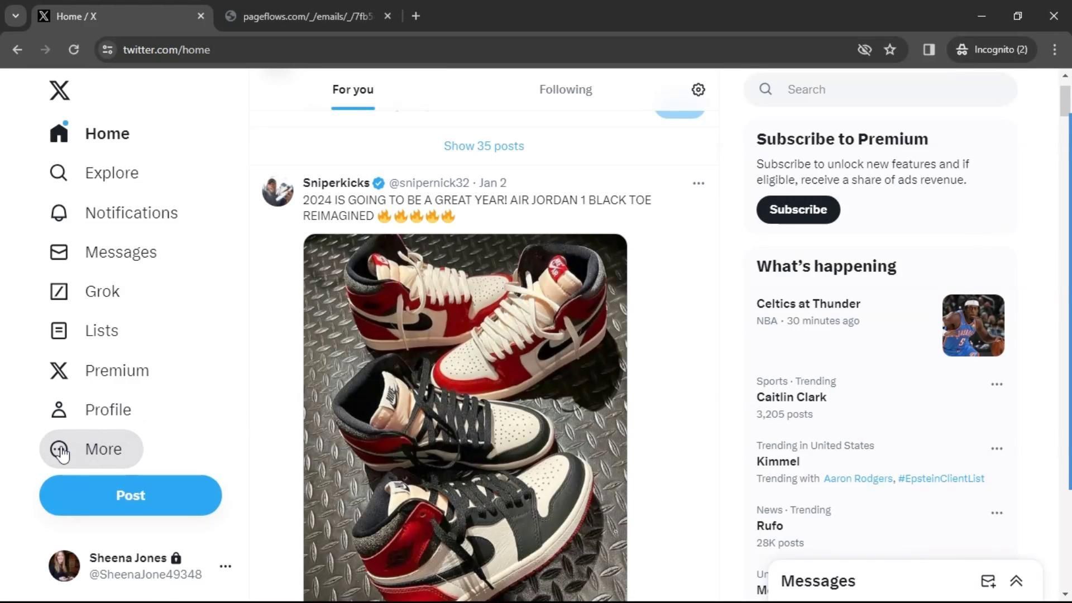Open Messages envelope in the sidebar

[59, 252]
